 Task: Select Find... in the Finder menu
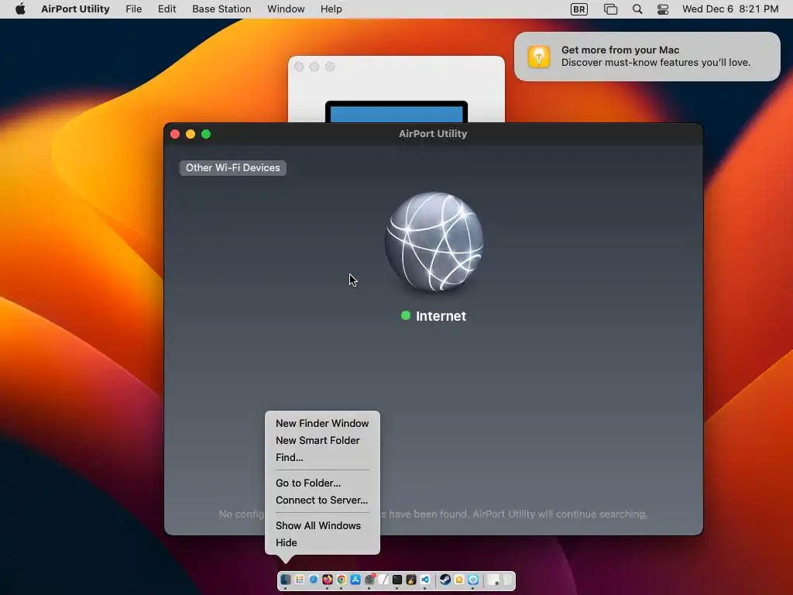click(322, 457)
